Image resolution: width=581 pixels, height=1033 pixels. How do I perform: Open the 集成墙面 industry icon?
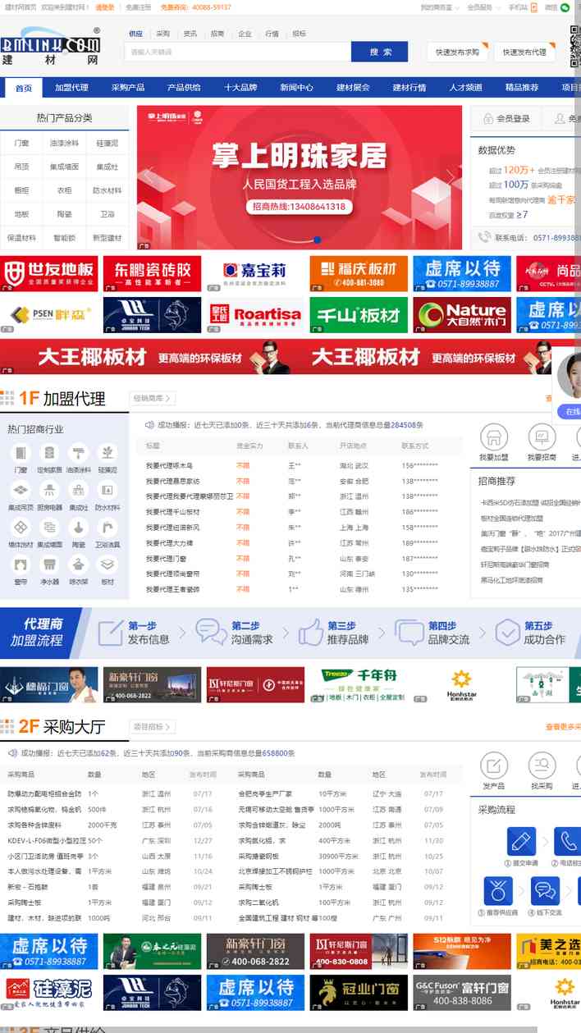(x=49, y=527)
